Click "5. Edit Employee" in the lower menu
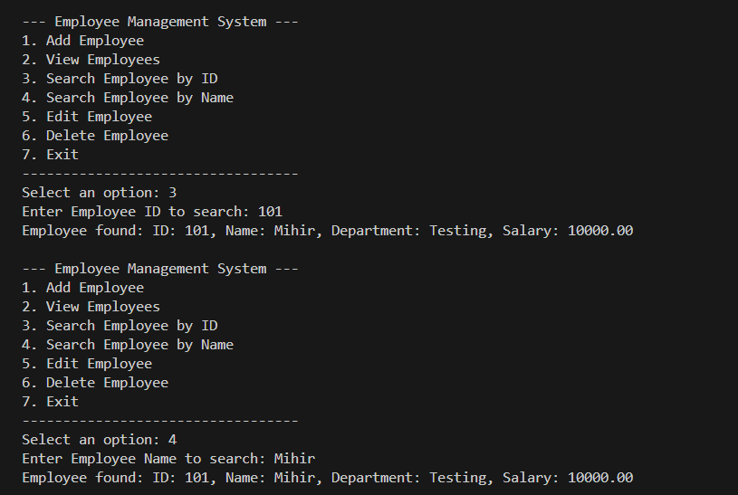The width and height of the screenshot is (738, 495). pyautogui.click(x=87, y=364)
